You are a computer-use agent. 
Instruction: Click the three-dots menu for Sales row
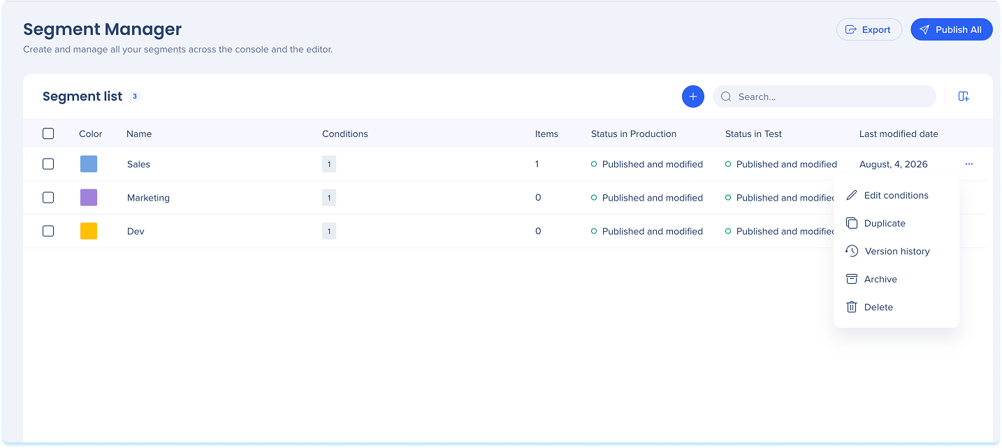[x=969, y=164]
